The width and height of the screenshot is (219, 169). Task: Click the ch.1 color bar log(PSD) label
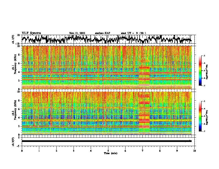point(207,72)
